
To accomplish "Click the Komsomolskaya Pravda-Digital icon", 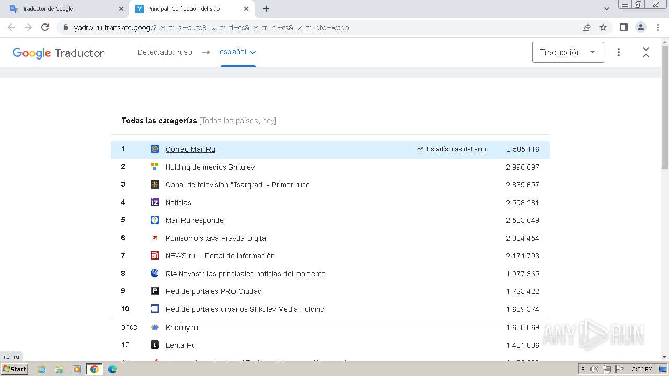I will (155, 238).
